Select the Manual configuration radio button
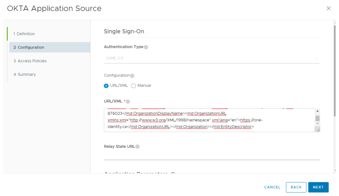 tap(133, 86)
